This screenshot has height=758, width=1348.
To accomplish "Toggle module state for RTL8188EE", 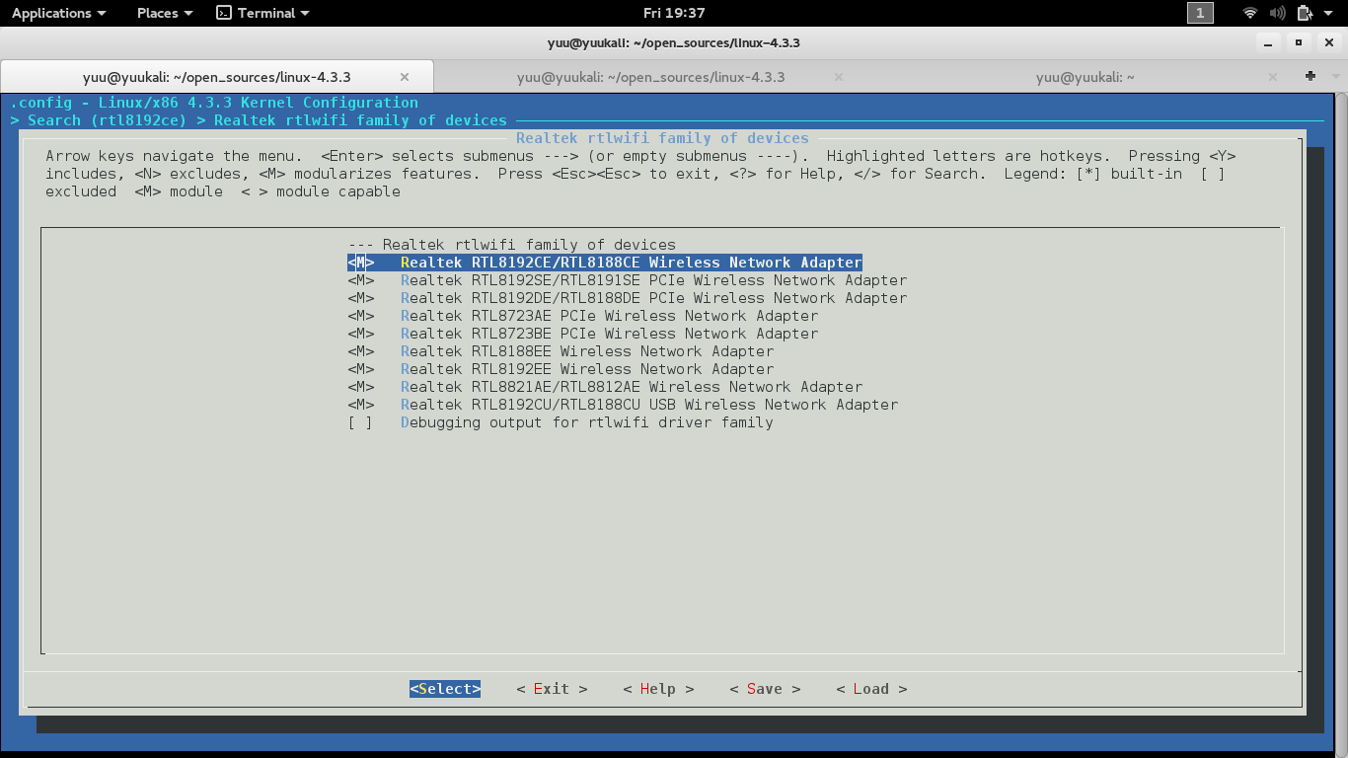I will click(x=361, y=351).
